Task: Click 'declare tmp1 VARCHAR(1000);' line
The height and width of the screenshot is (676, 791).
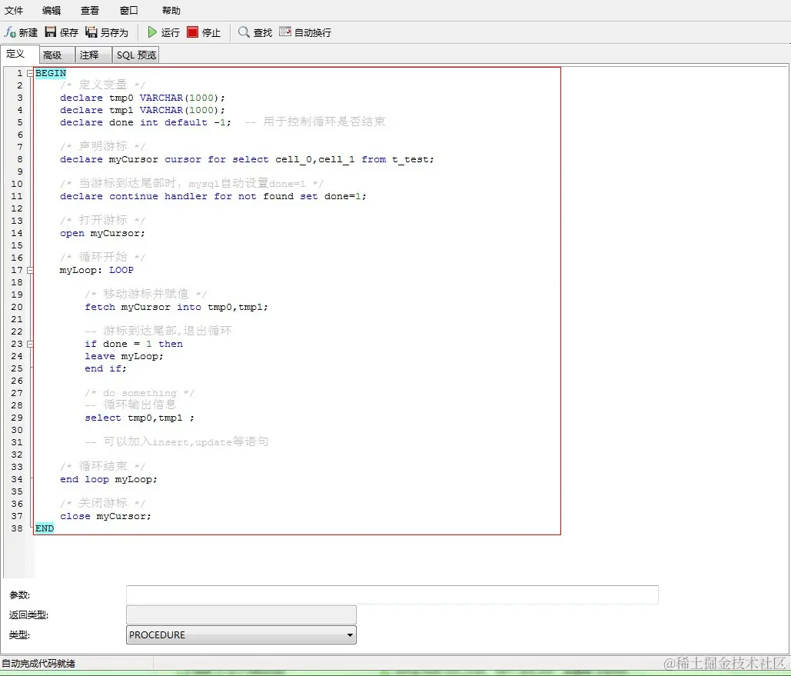Action: pyautogui.click(x=142, y=110)
